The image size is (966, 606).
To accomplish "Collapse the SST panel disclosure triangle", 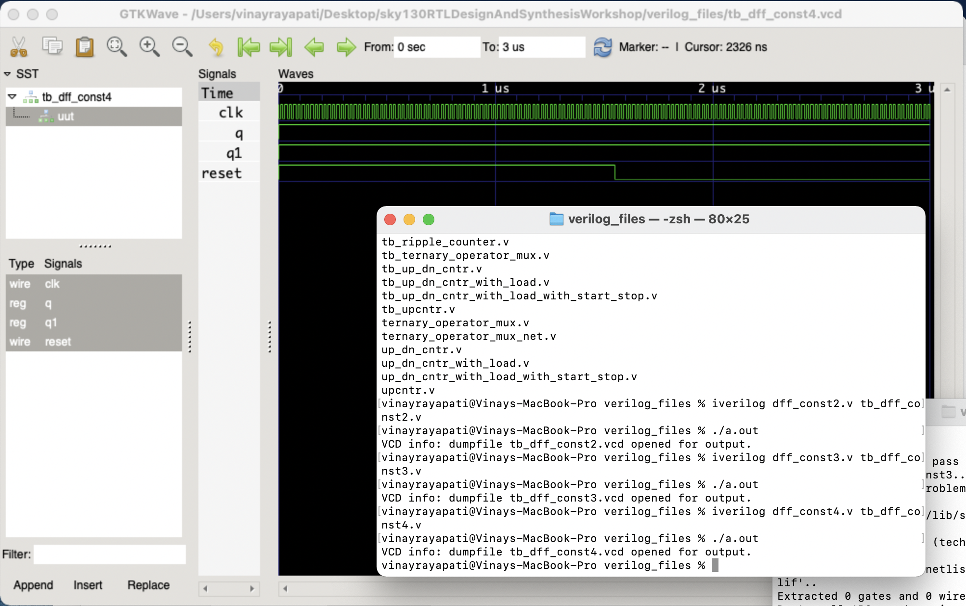I will (7, 74).
